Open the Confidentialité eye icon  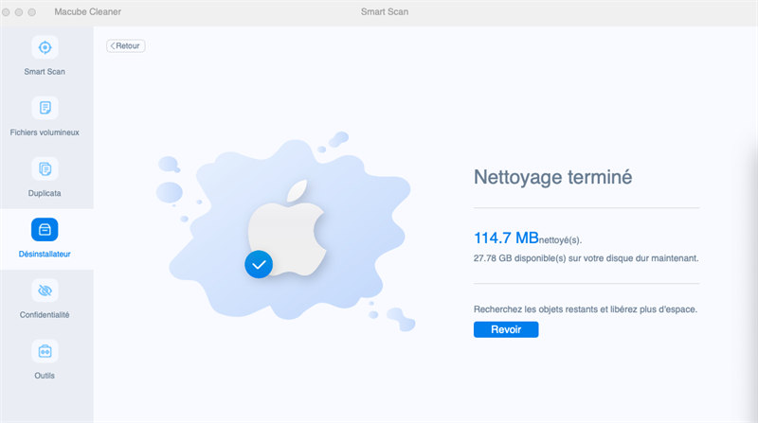[x=45, y=291]
